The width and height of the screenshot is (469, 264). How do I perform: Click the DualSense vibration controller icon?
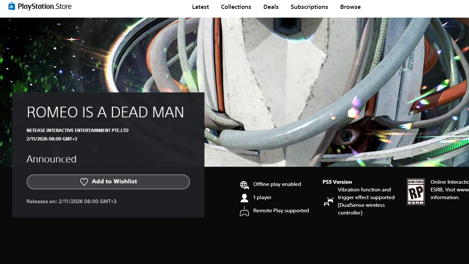click(328, 201)
